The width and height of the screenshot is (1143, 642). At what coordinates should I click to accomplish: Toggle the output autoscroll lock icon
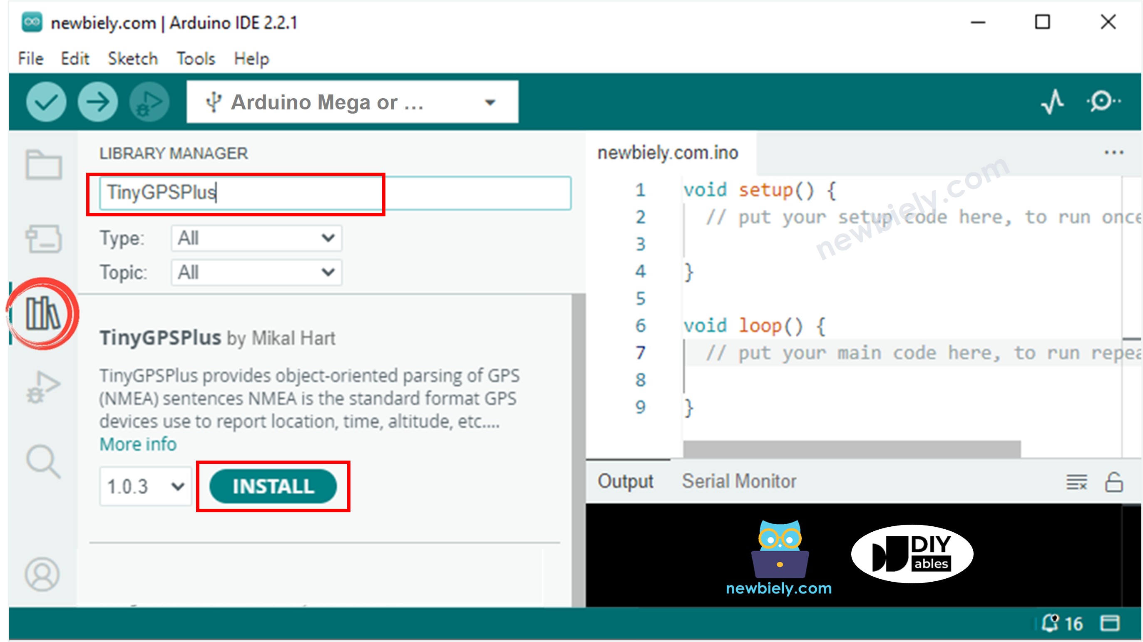pos(1114,482)
